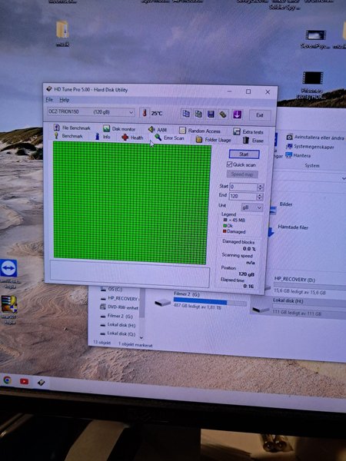The image size is (346, 461).
Task: Click the Start scan button
Action: [x=244, y=154]
